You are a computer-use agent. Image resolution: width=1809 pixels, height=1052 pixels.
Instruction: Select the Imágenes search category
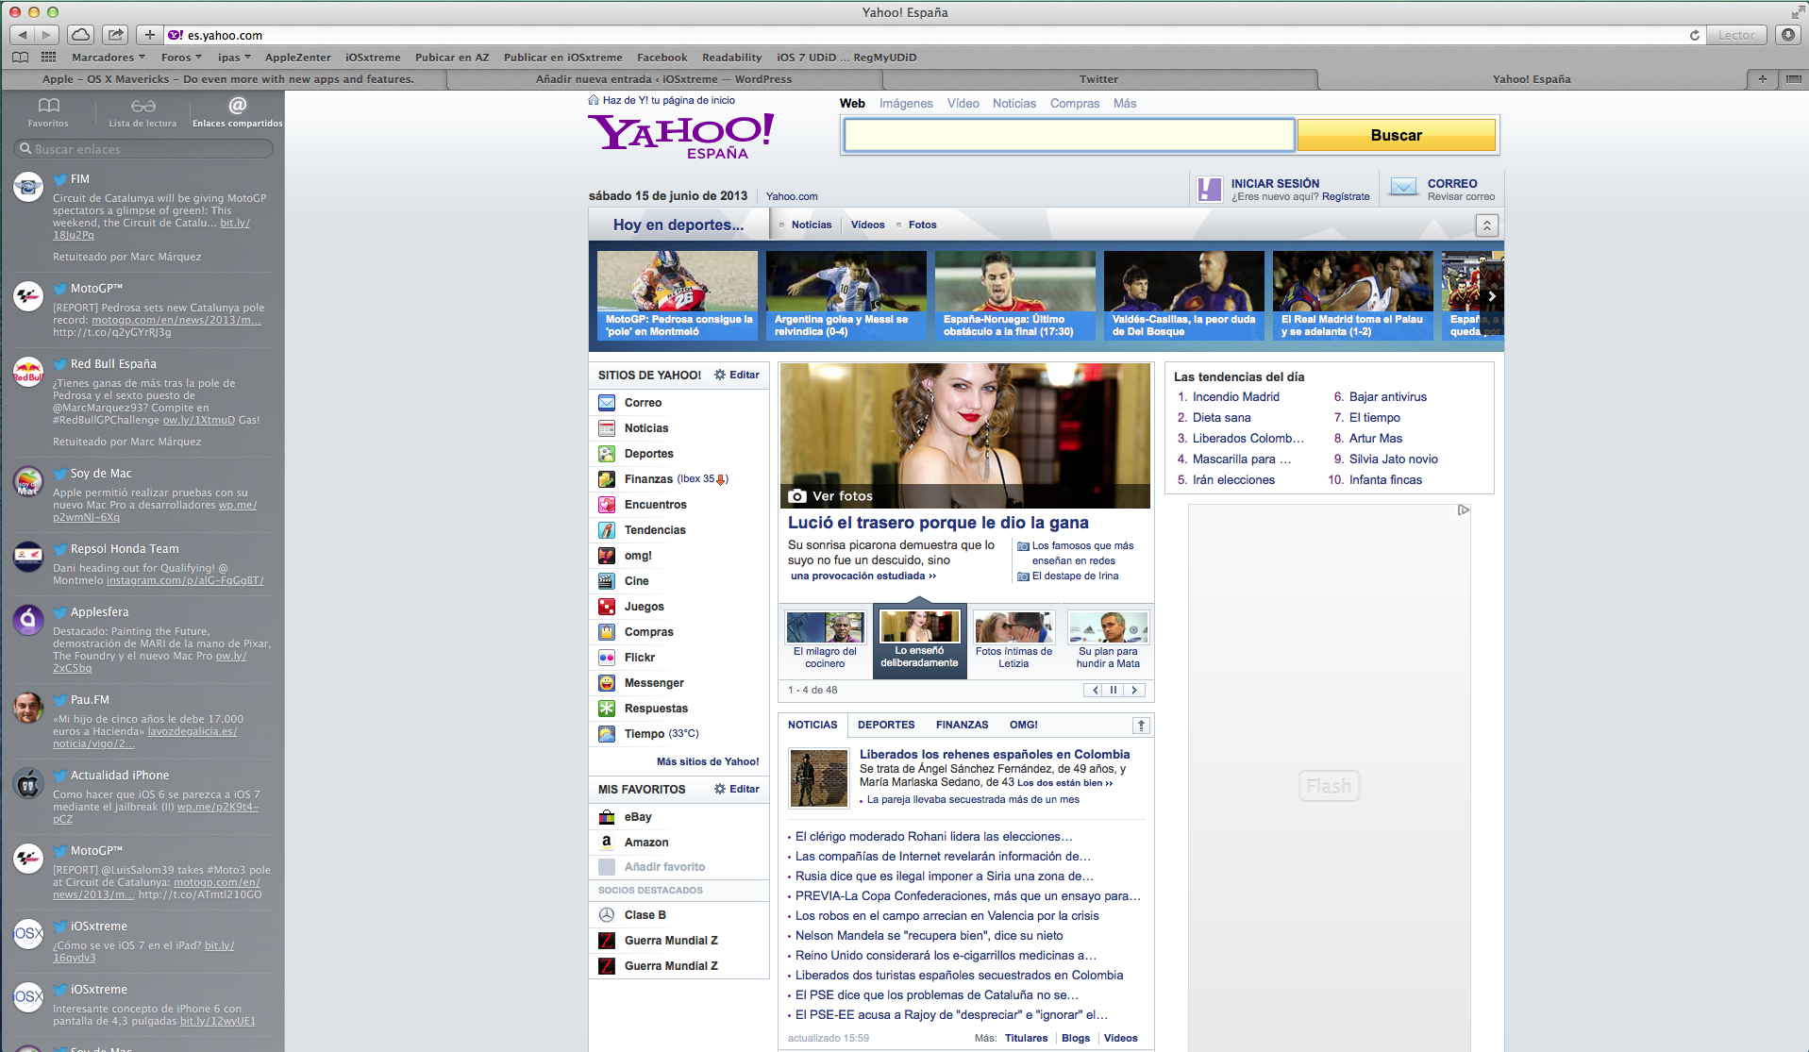[x=906, y=104]
